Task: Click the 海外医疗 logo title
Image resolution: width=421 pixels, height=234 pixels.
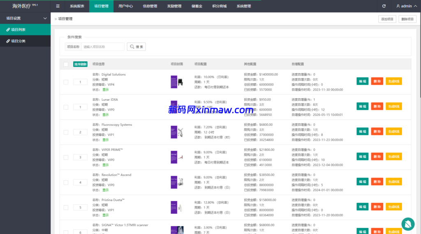Action: click(x=25, y=6)
